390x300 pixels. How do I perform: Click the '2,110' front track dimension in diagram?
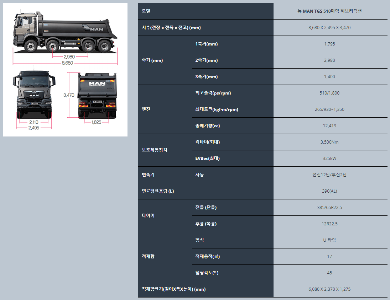tap(34, 122)
